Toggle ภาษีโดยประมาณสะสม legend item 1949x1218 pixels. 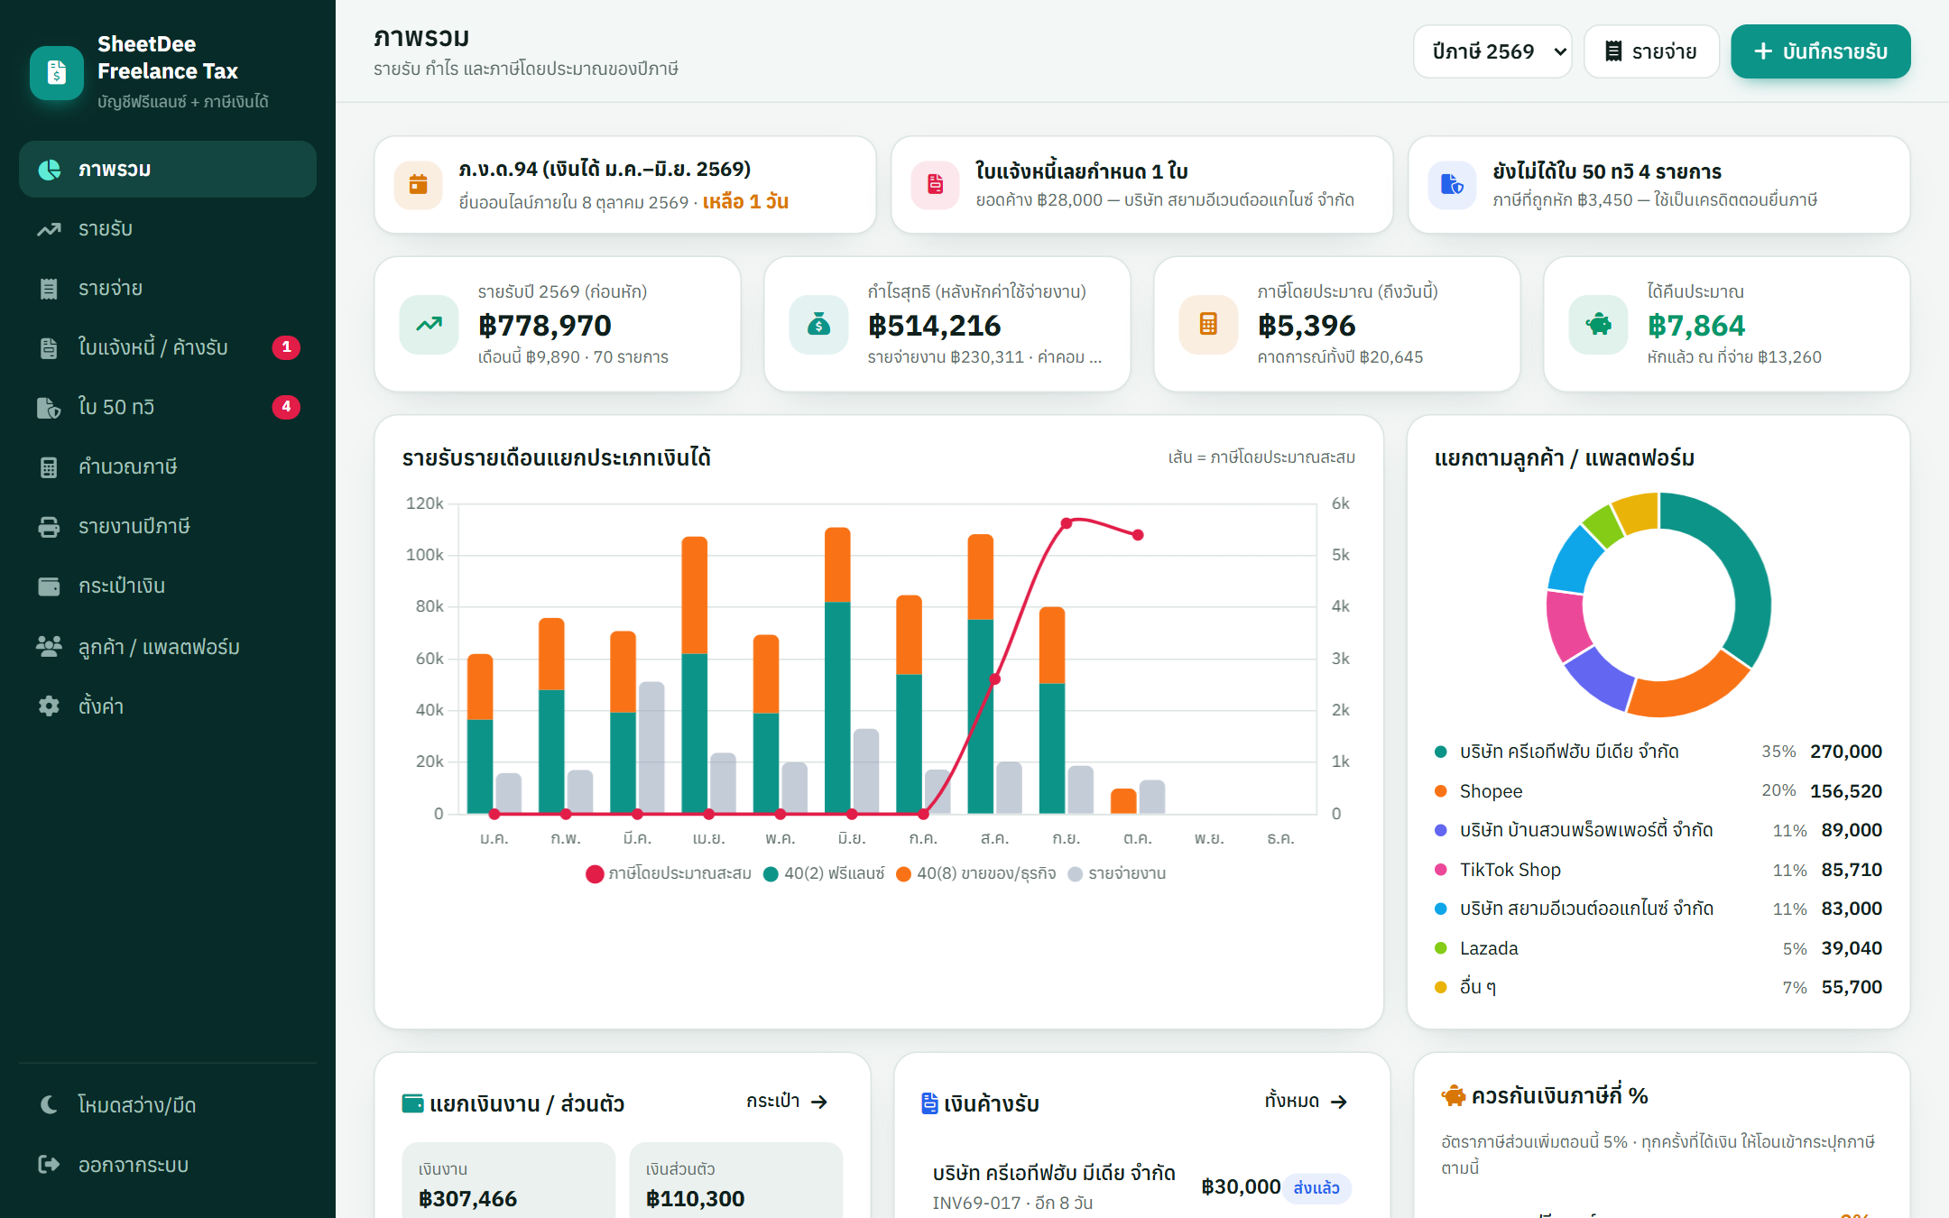[669, 873]
